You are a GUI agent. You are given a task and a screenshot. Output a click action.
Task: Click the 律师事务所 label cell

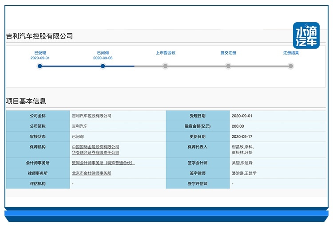pos(38,173)
